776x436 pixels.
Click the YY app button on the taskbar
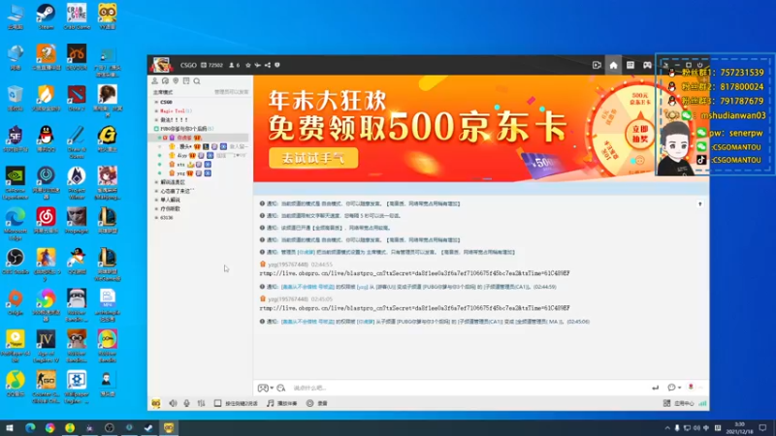coord(169,428)
